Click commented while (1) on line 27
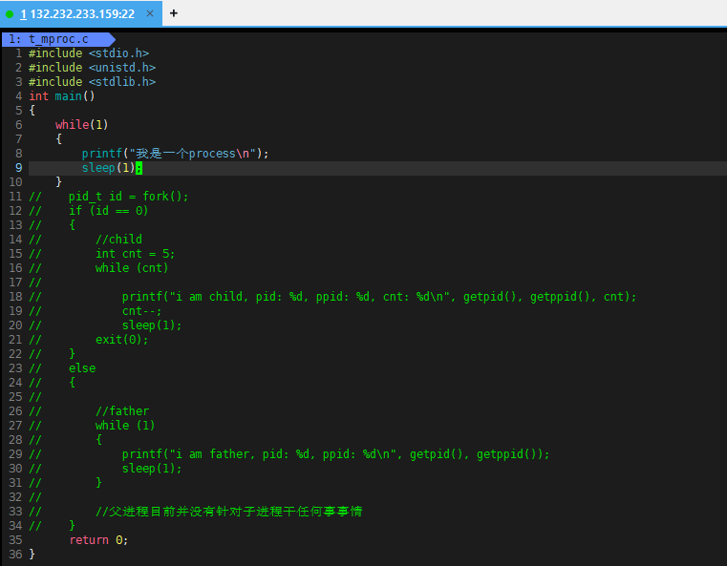Screen dimensions: 727x566 point(125,425)
